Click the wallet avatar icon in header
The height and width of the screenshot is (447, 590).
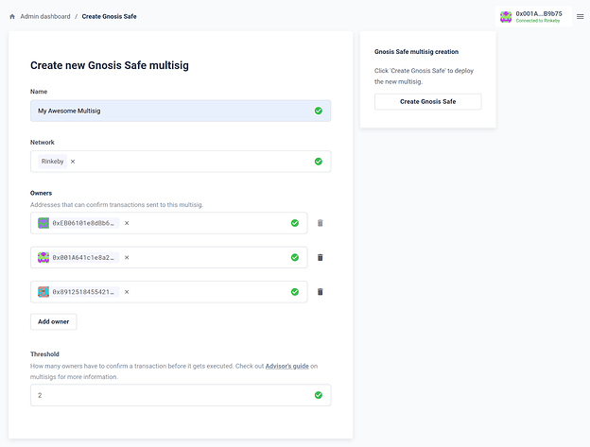[x=506, y=16]
